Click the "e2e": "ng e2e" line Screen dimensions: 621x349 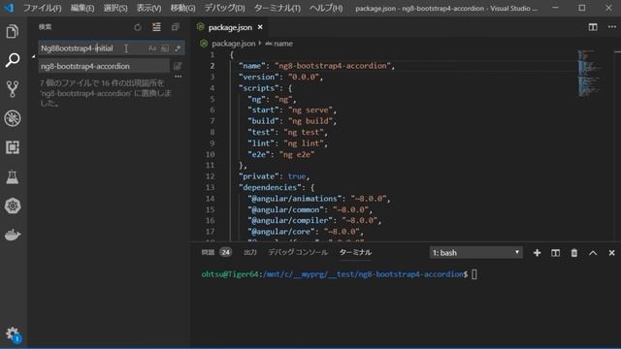tap(280, 154)
